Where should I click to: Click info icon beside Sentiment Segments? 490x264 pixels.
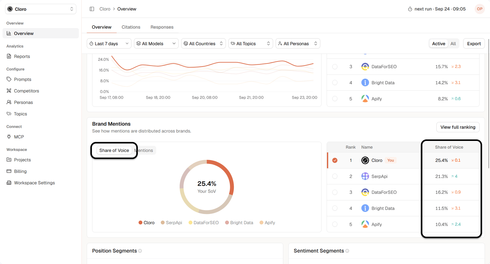347,251
